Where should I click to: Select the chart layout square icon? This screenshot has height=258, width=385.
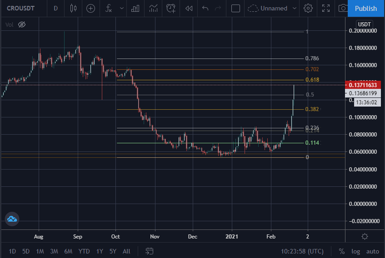tap(235, 8)
